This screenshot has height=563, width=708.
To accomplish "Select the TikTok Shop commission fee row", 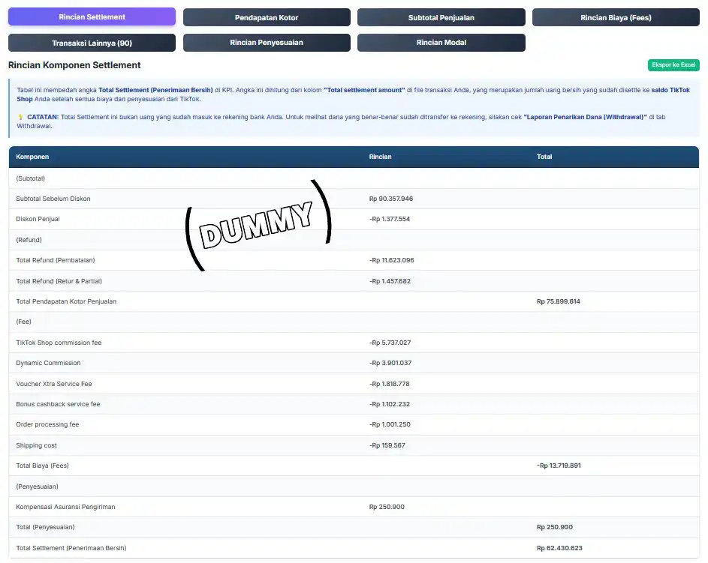I will click(x=59, y=343).
